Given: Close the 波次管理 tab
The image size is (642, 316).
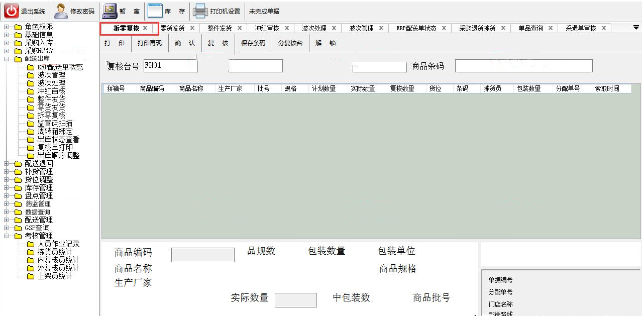Looking at the screenshot, I should point(381,28).
